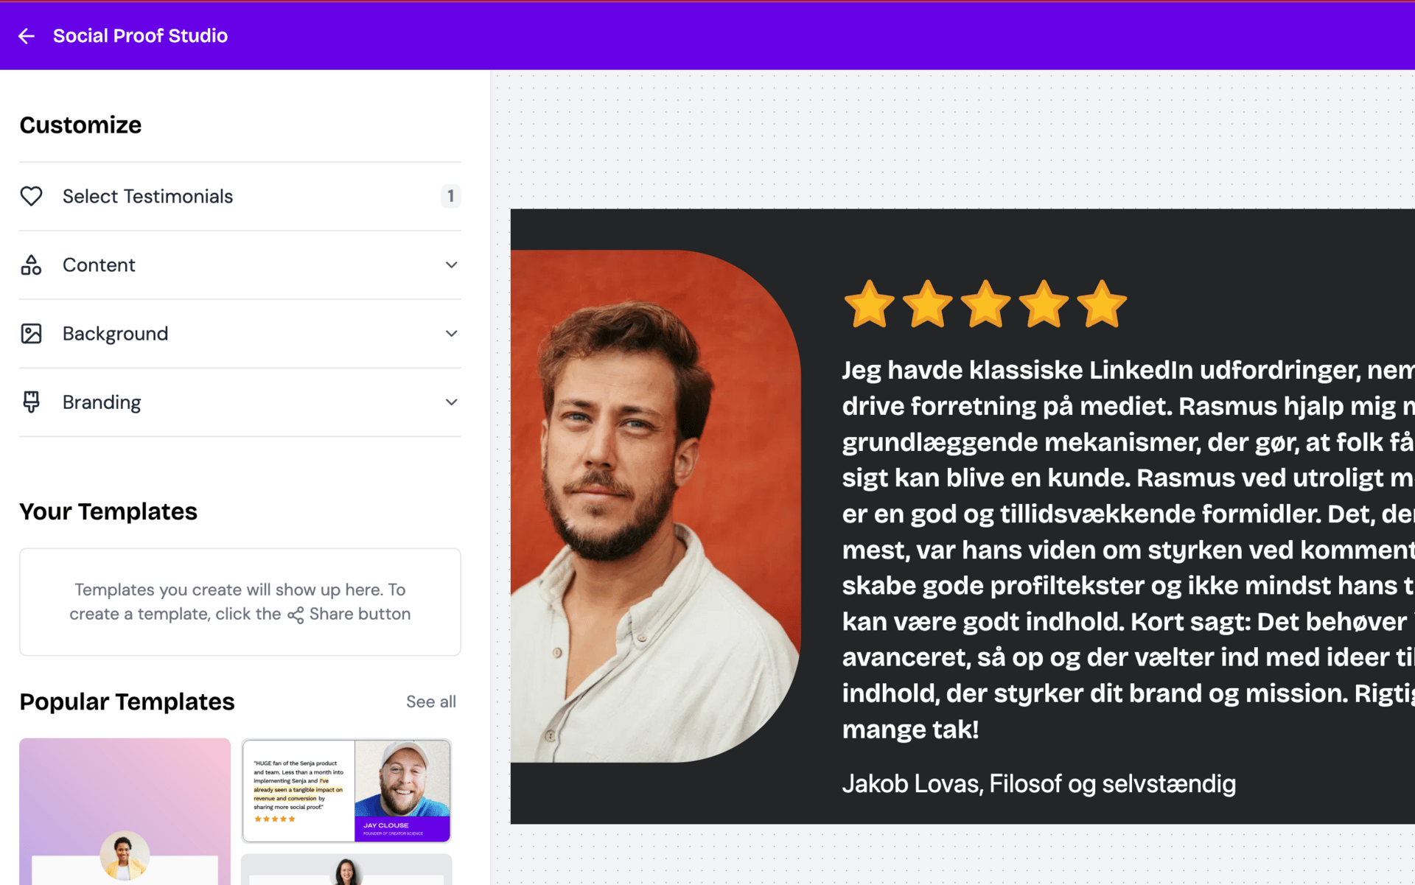Click the share icon in the templates hint
The image size is (1415, 885).
pos(296,615)
